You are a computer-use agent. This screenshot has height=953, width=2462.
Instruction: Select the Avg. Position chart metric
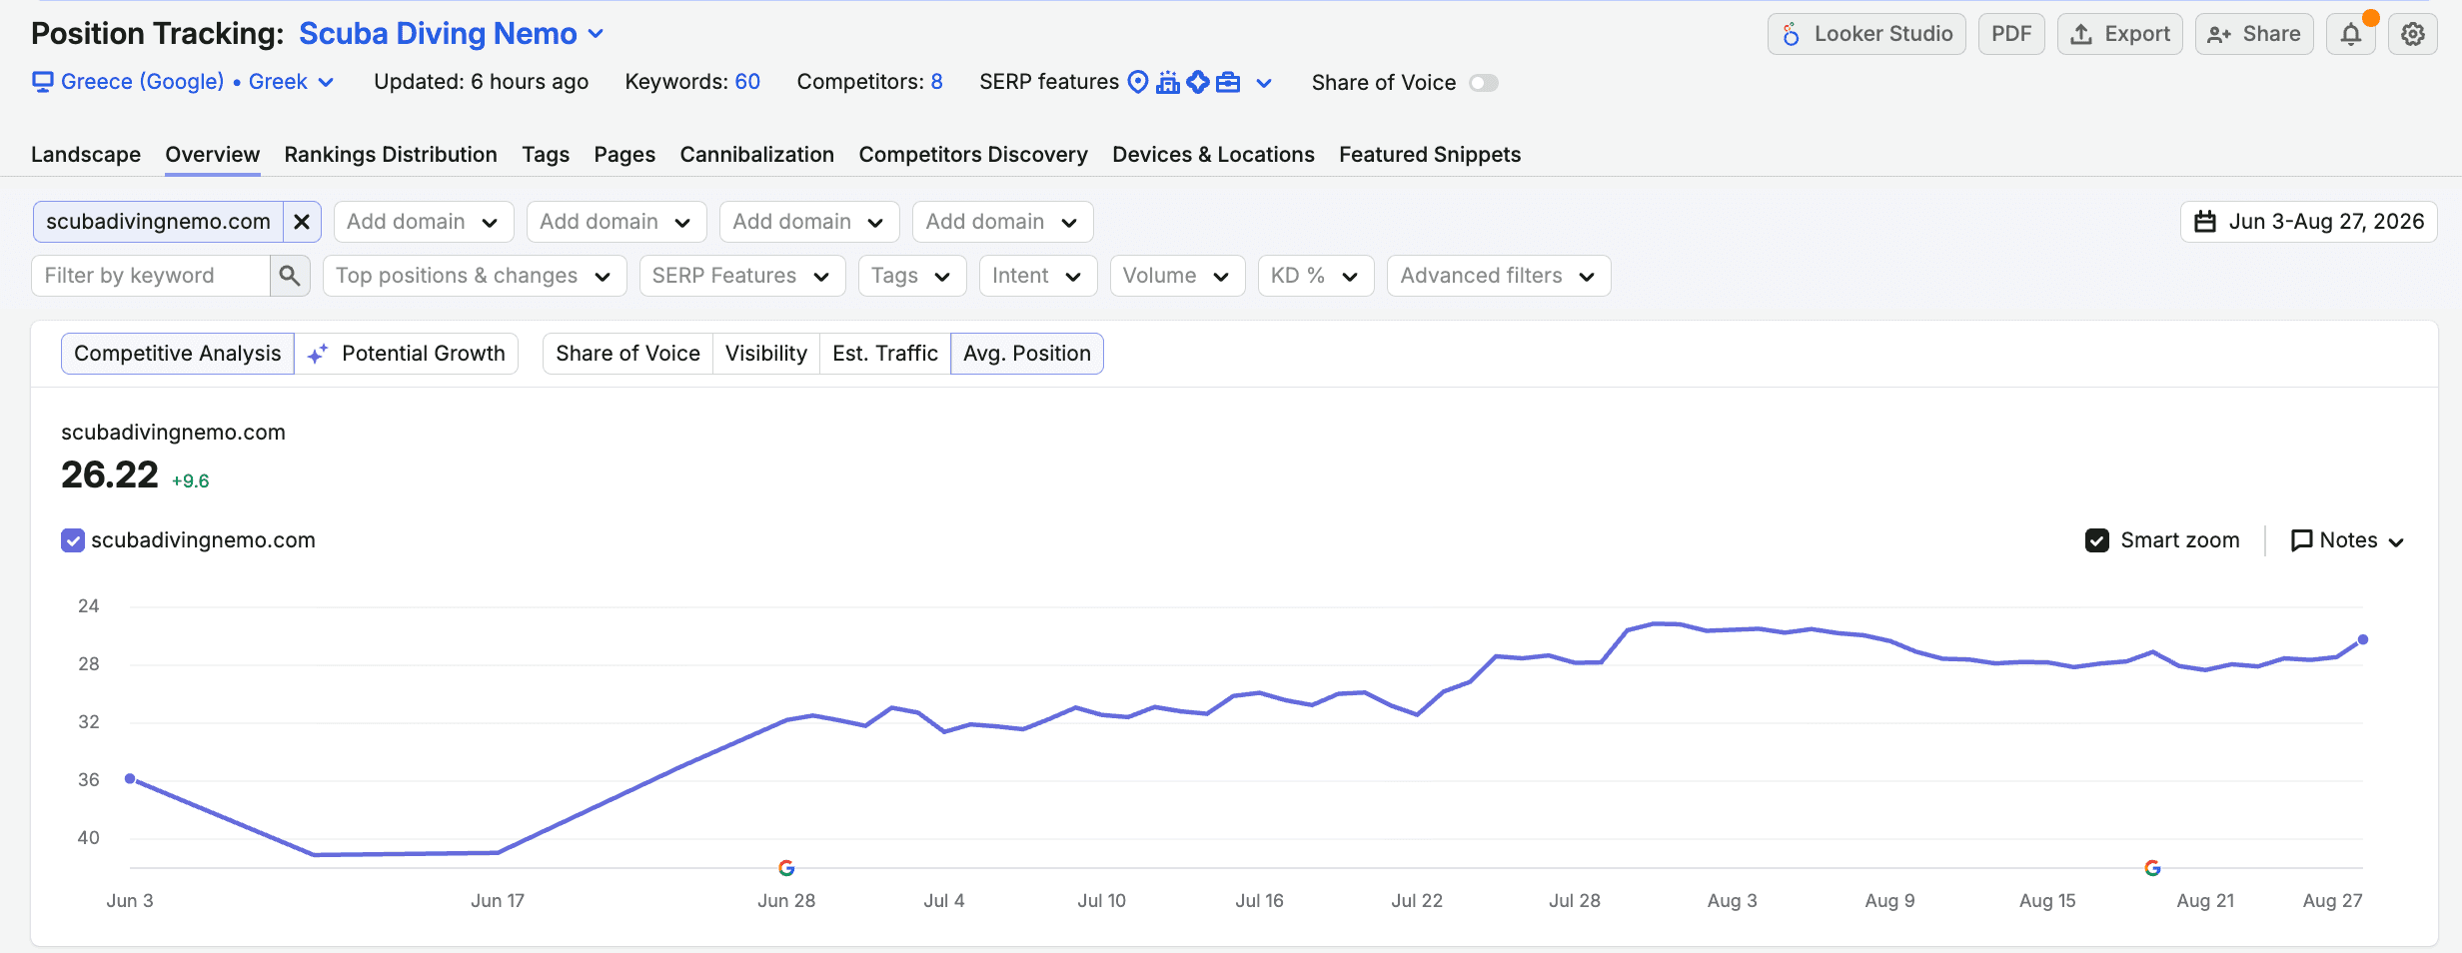pos(1027,354)
